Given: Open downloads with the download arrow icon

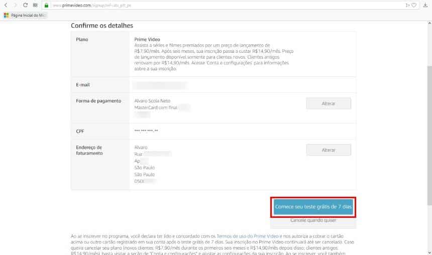Looking at the screenshot, I should (425, 5).
